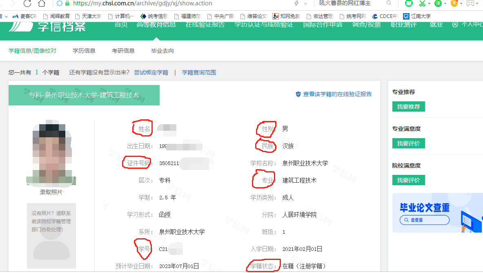Click the yellow yen shopping extension icon
Screen dimensions: 483x273
(x=454, y=3)
